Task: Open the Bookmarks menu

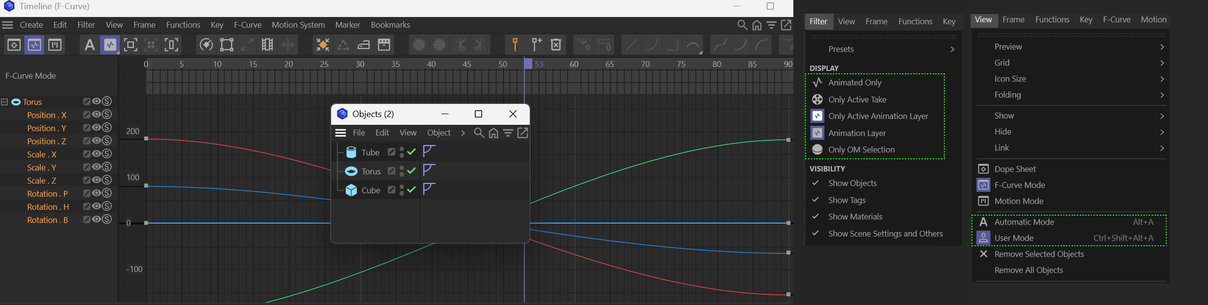Action: coord(390,25)
